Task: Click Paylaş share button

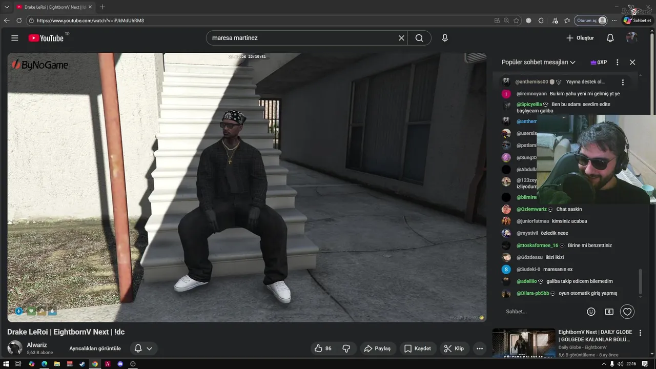Action: [378, 348]
